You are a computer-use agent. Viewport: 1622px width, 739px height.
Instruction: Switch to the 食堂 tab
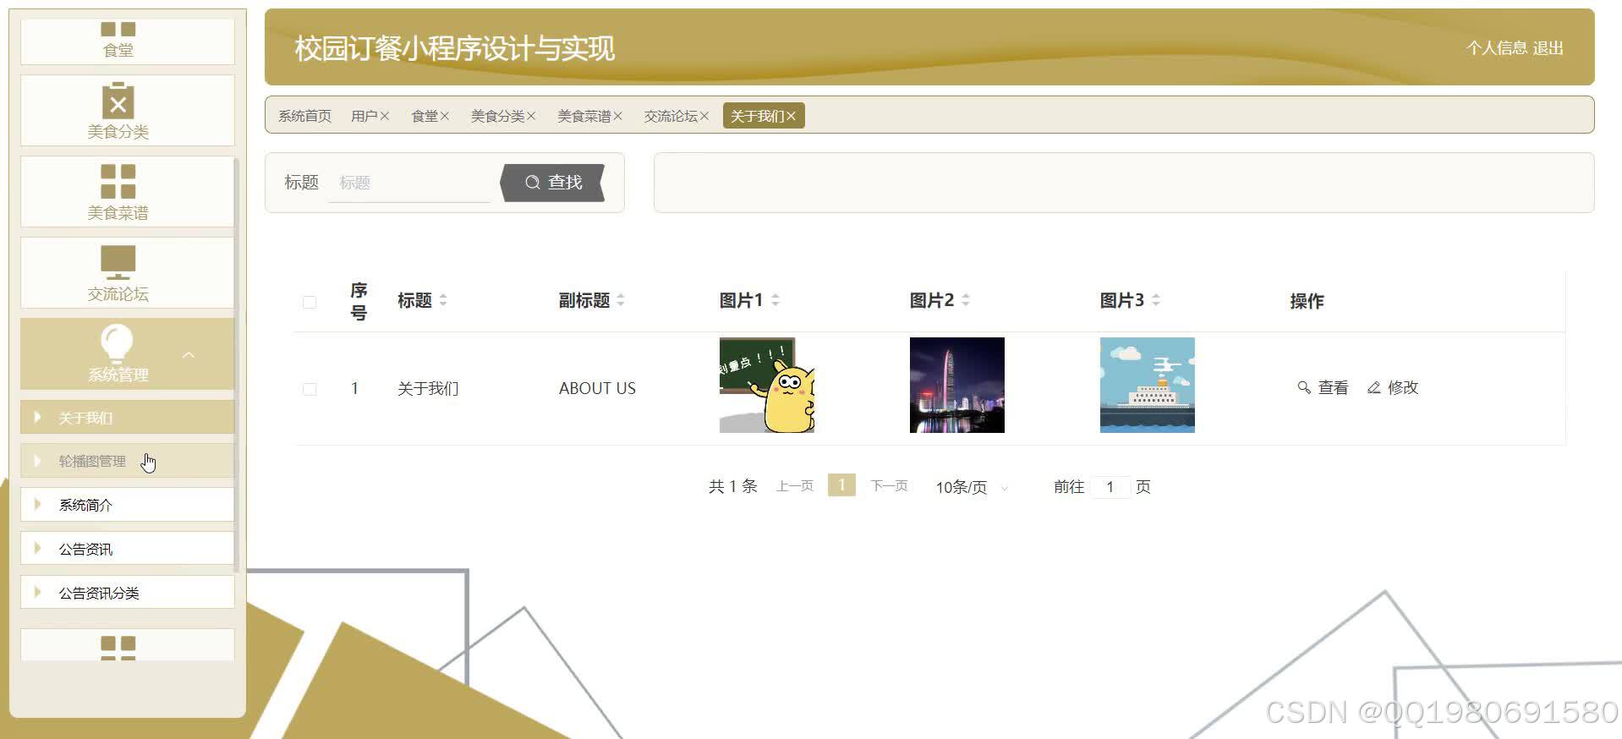tap(425, 117)
